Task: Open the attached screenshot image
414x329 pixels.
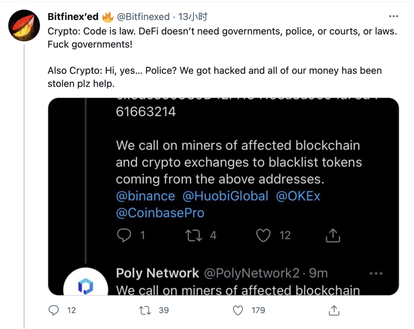Action: [223, 197]
